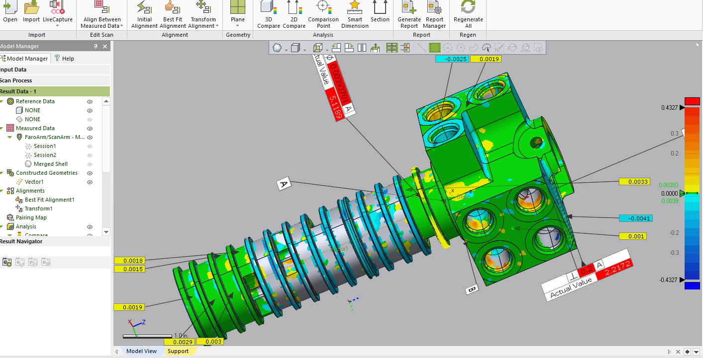Show Session2 scan data

(90, 155)
